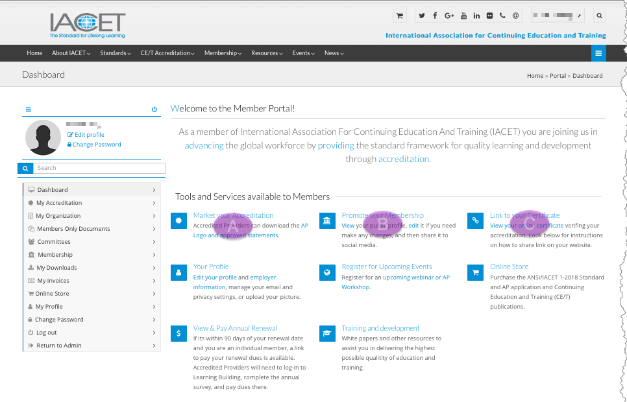Open My Downloads in sidebar

click(92, 268)
